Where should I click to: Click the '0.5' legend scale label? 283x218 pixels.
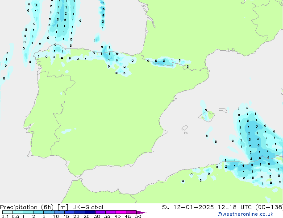coord(16,216)
